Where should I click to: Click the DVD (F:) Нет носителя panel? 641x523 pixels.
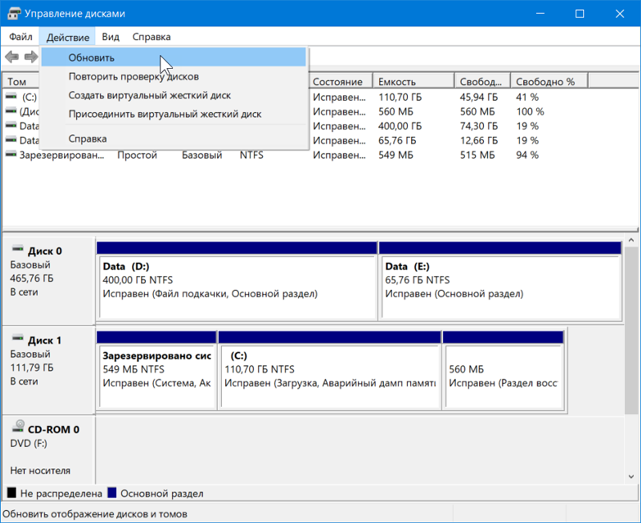tap(49, 450)
